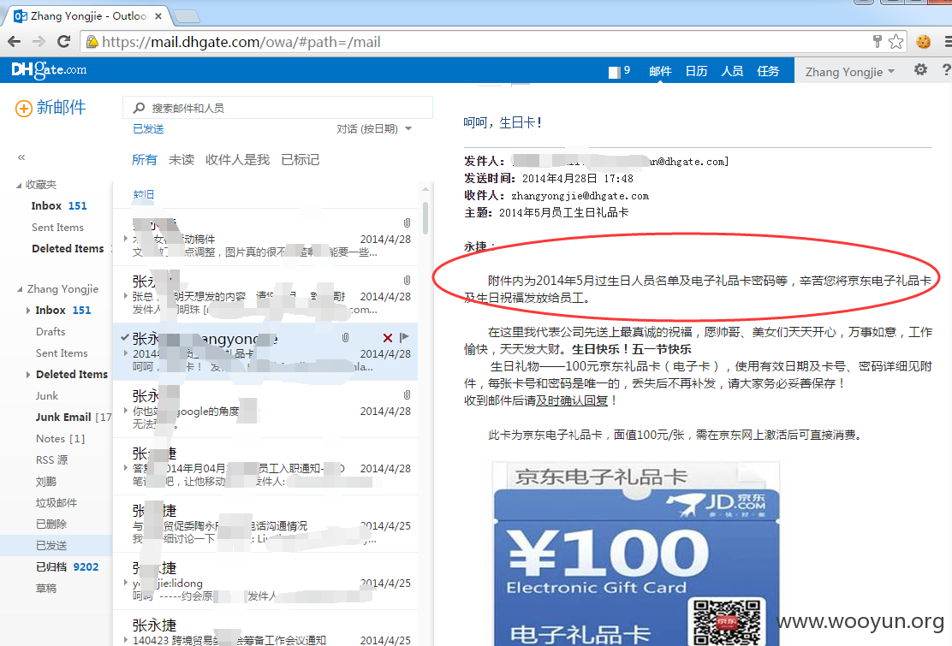Expand the first message conversation arrow
This screenshot has height=646, width=952.
click(126, 239)
